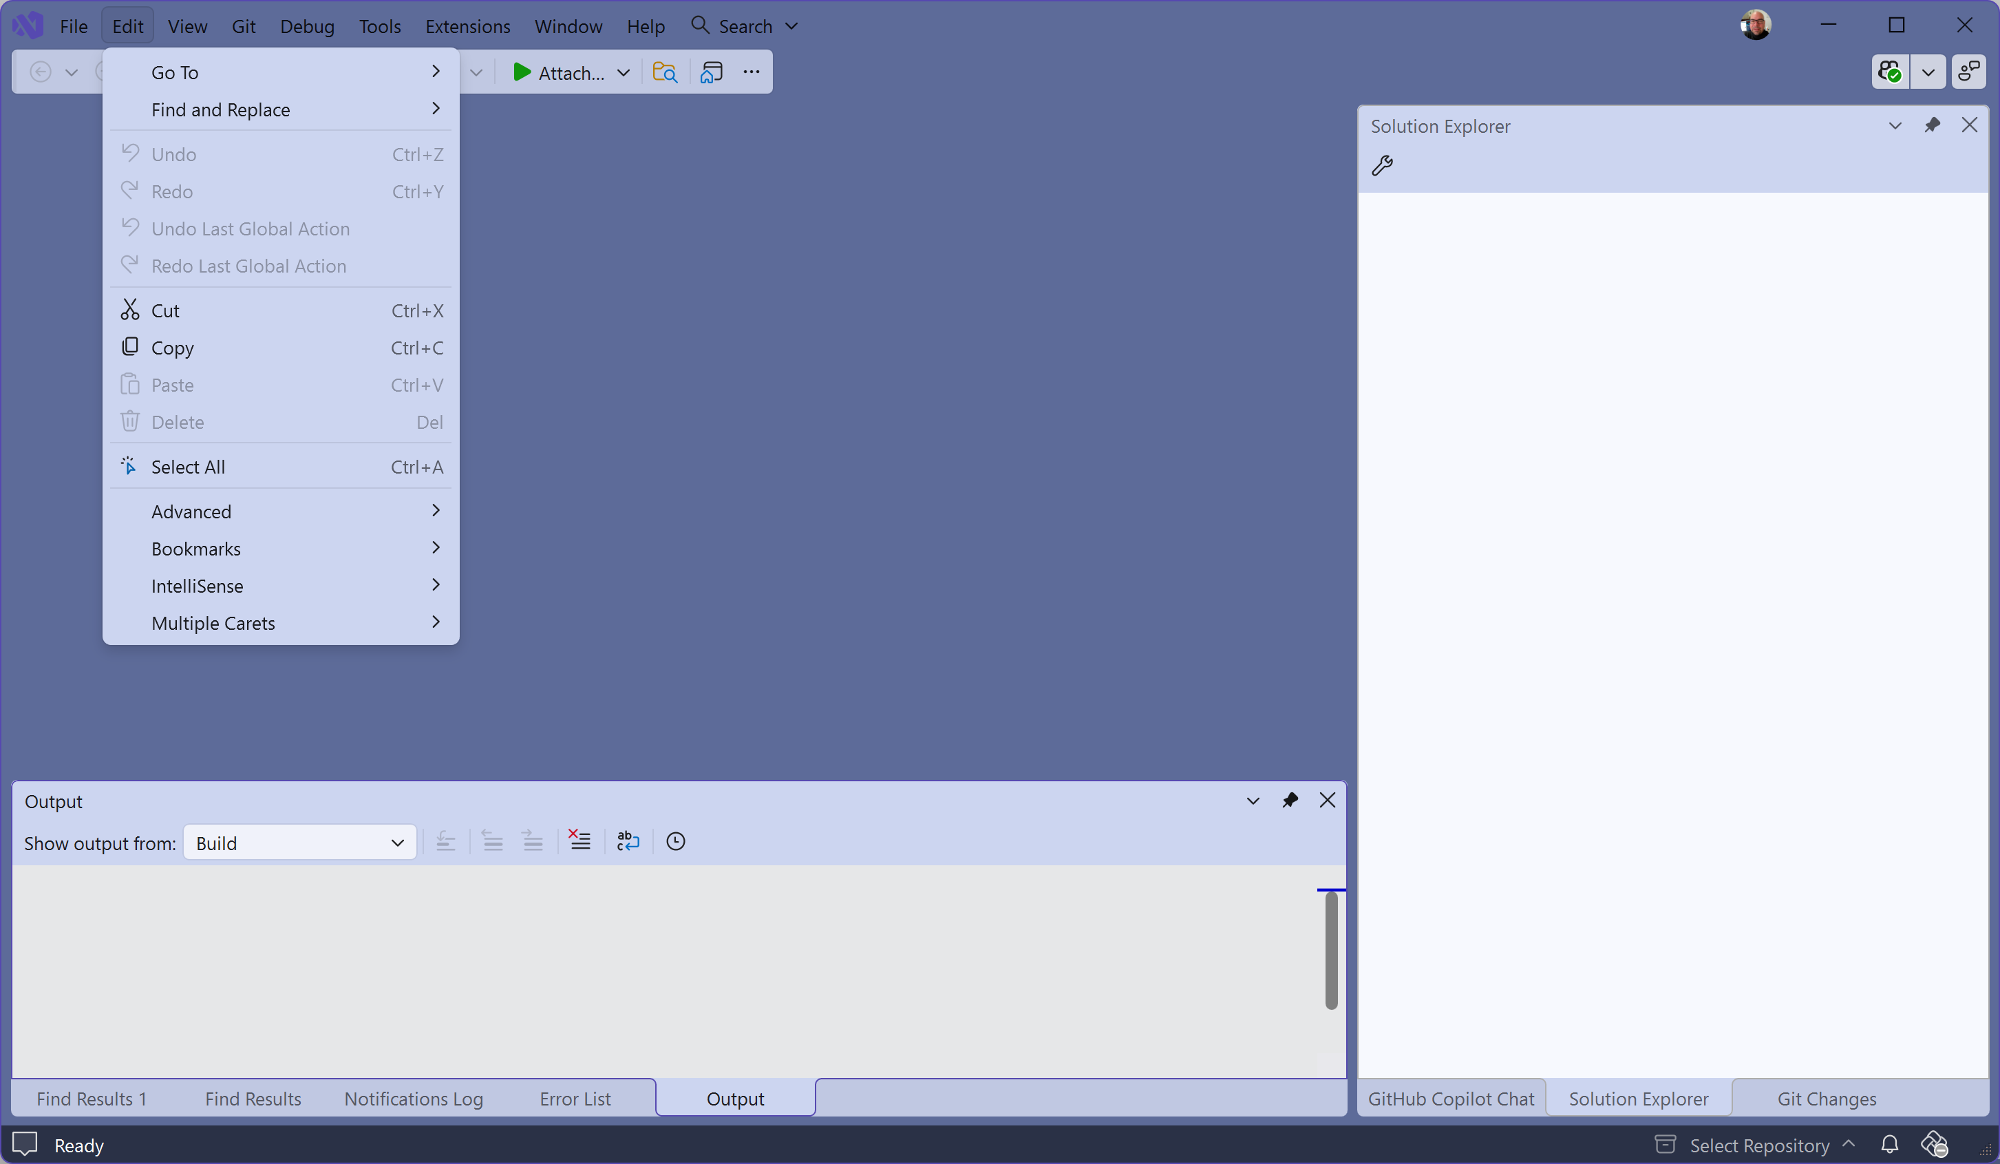Viewport: 2000px width, 1164px height.
Task: Switch to the Error List tab
Action: coord(575,1099)
